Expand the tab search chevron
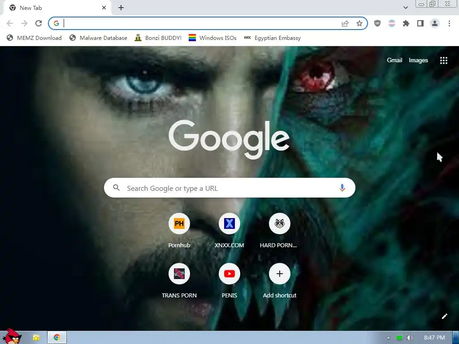459x344 pixels. [x=405, y=8]
